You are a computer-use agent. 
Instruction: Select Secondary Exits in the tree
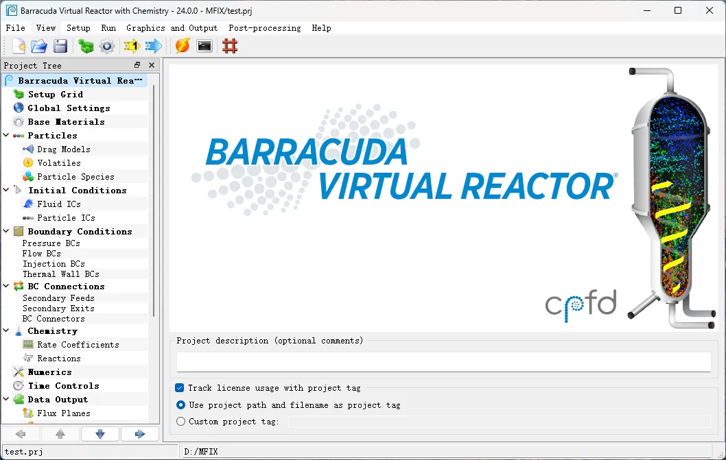[58, 308]
